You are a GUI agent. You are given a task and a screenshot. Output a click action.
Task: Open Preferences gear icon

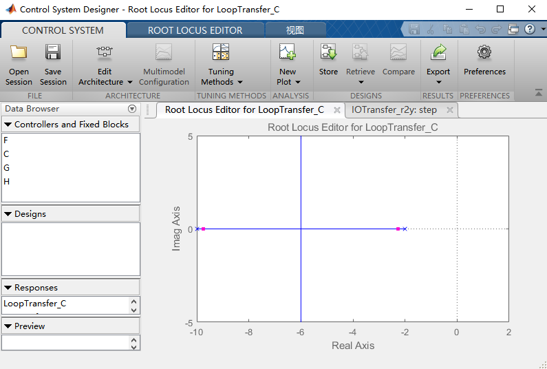coord(484,52)
